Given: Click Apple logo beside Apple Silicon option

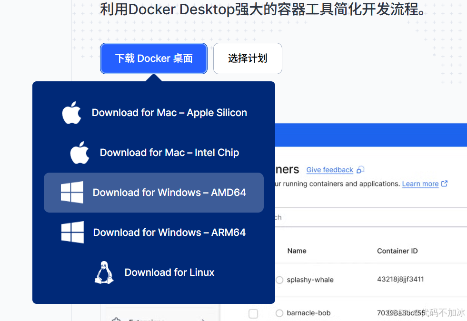Looking at the screenshot, I should [71, 113].
